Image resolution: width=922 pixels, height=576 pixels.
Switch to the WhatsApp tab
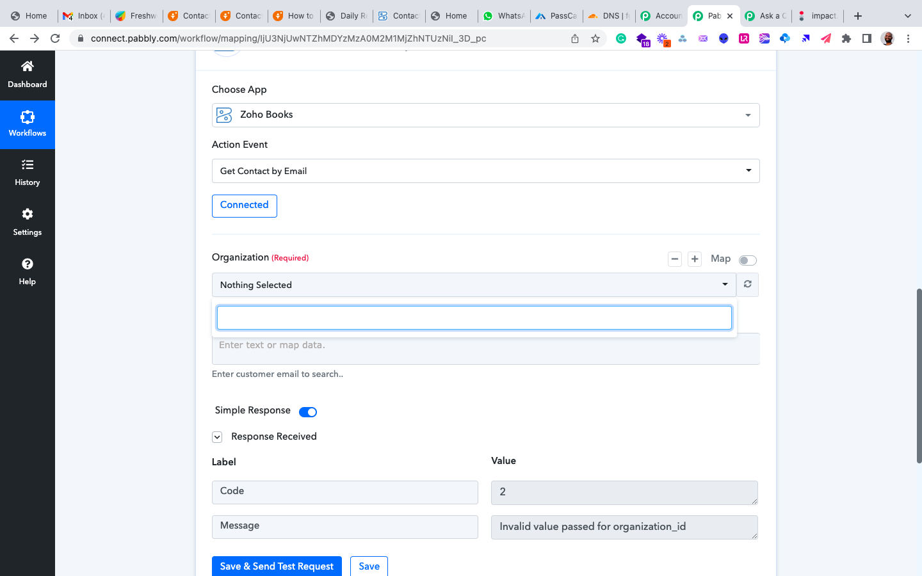(x=504, y=16)
